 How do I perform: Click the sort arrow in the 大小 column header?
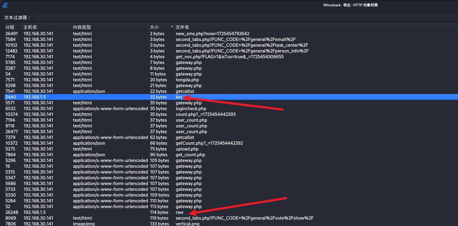coord(172,27)
